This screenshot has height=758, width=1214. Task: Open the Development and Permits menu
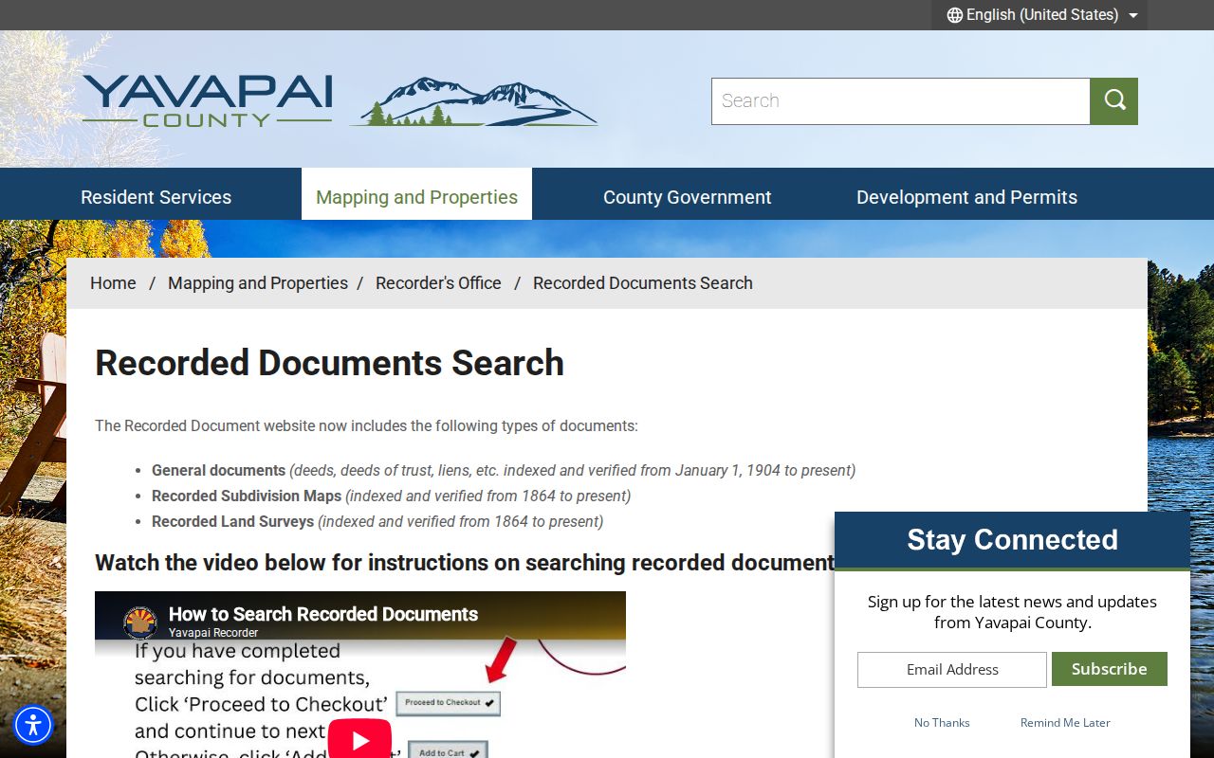pos(966,197)
